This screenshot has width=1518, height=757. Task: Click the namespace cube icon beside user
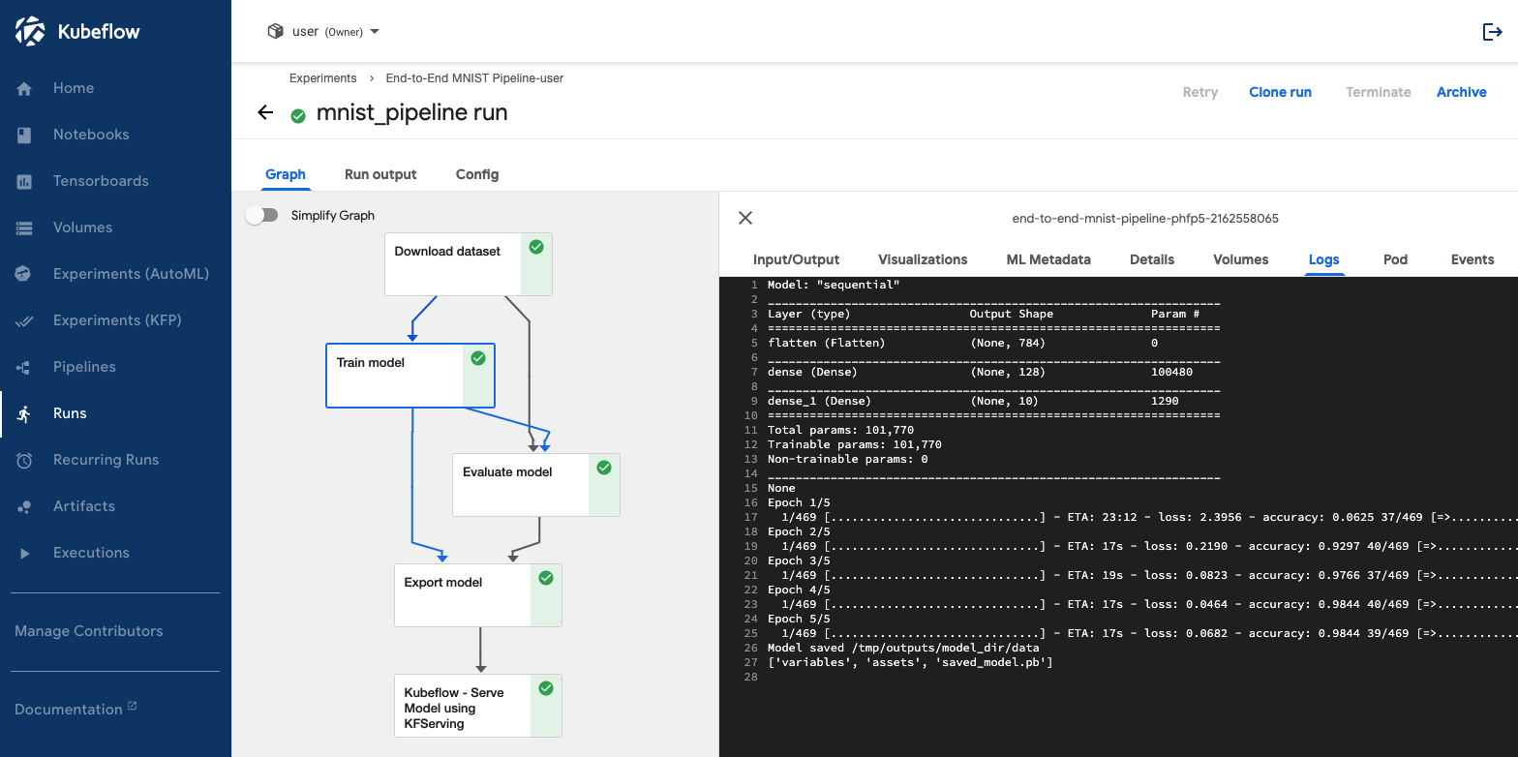[x=276, y=31]
